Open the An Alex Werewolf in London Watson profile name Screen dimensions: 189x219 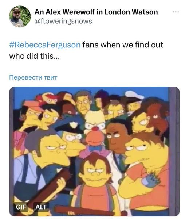click(x=96, y=12)
